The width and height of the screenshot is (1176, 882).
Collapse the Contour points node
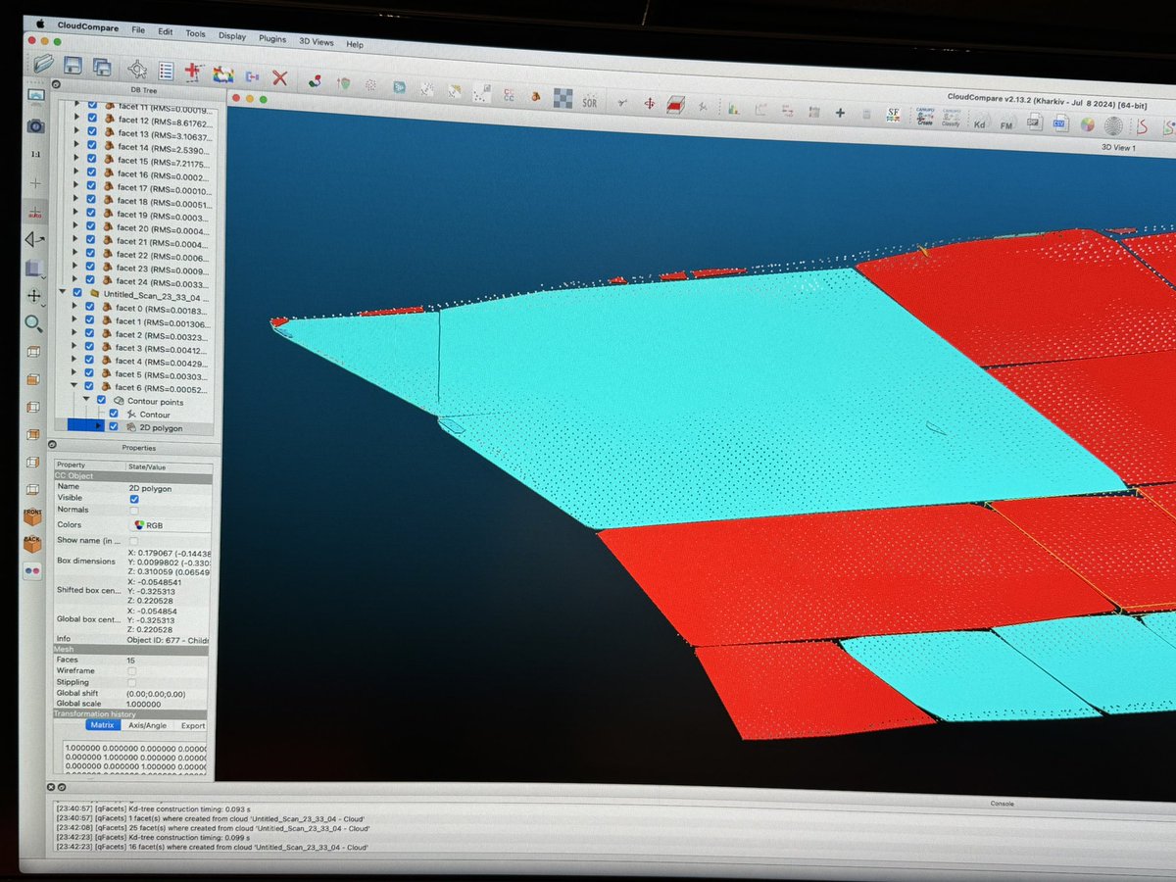[87, 400]
